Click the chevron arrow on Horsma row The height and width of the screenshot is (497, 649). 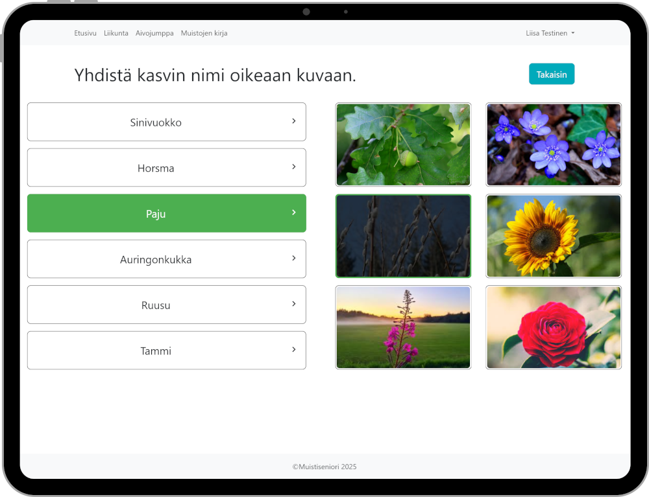point(293,167)
